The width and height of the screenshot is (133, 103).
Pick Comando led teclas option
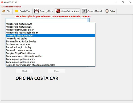(50, 38)
